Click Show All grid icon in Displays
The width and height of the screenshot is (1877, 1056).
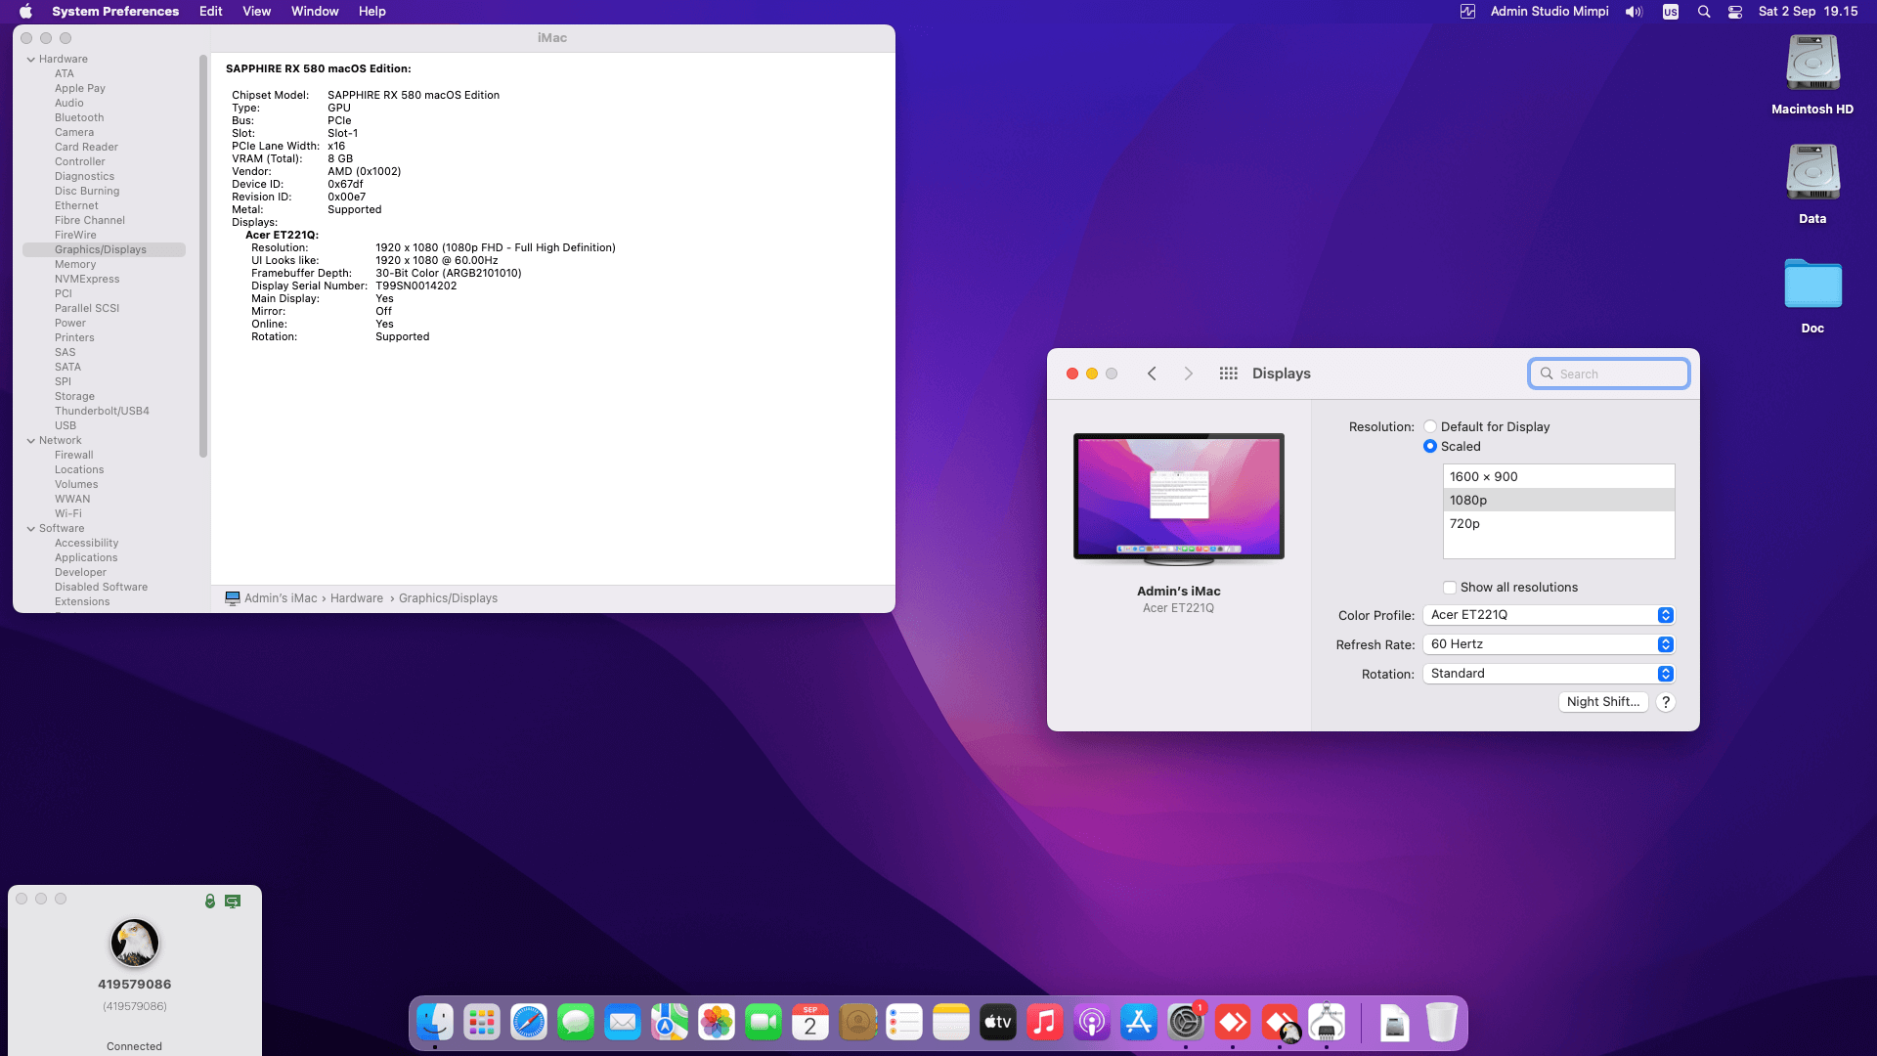pyautogui.click(x=1229, y=374)
